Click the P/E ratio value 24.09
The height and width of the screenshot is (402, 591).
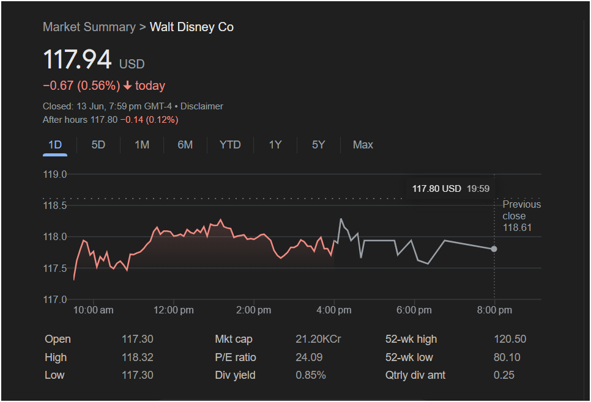(309, 357)
